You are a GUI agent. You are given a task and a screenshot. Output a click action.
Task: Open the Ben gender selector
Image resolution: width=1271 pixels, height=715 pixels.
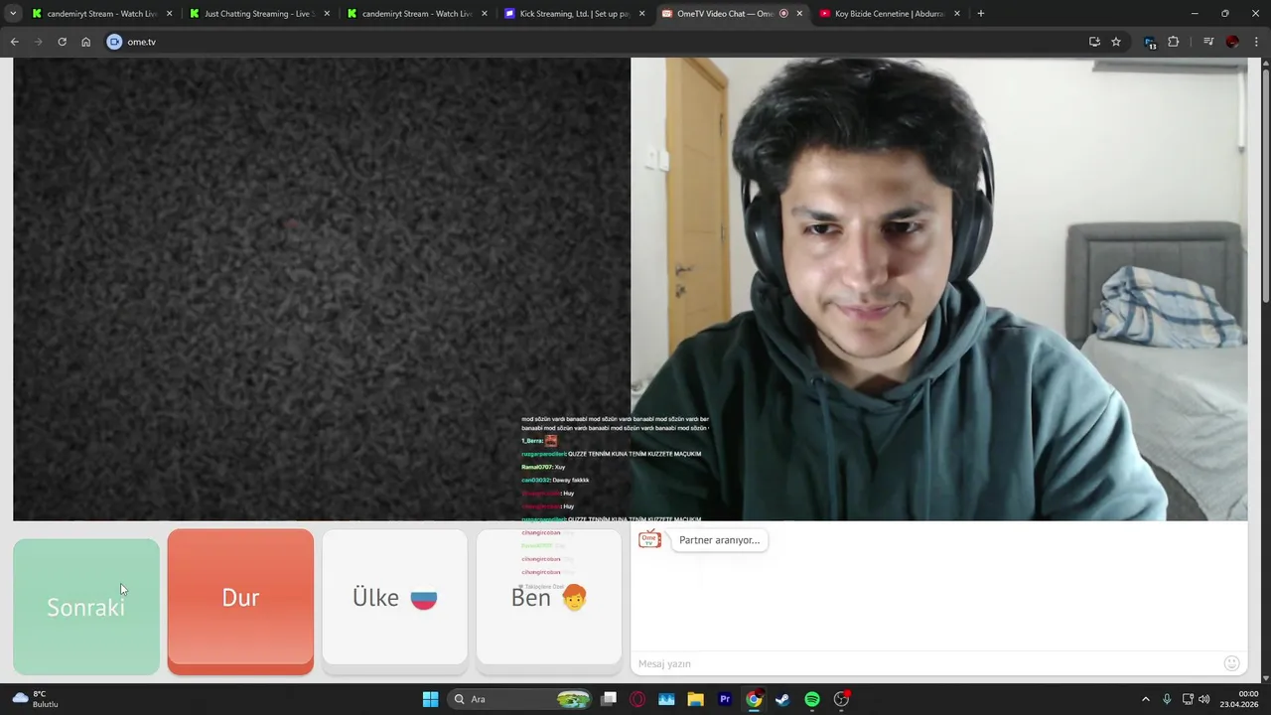(549, 597)
